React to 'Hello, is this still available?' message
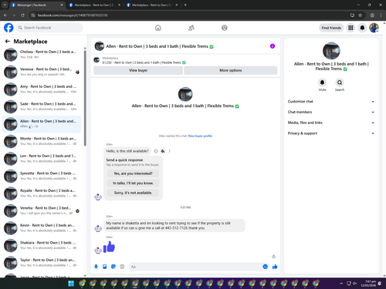386x289 pixels. coord(156,151)
